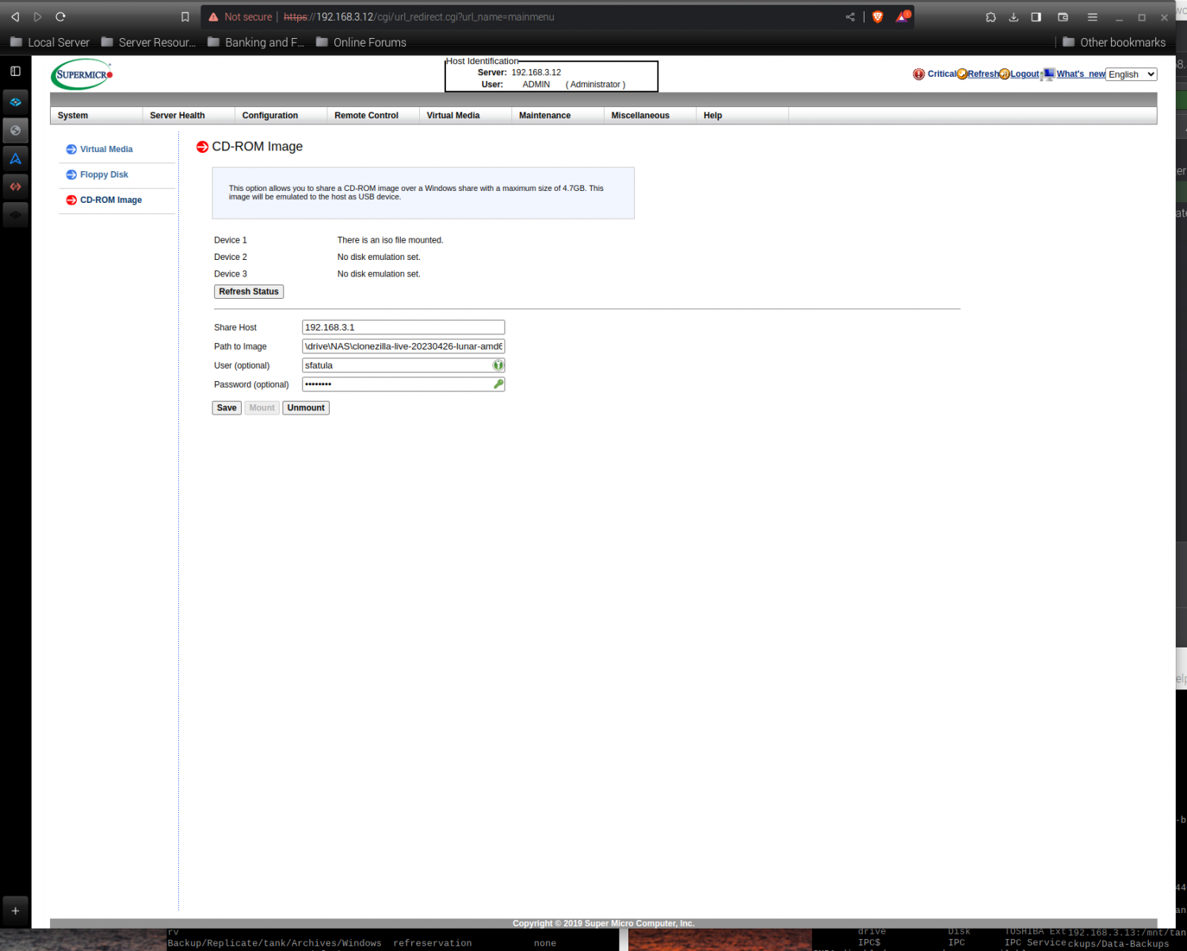Click the browser address bar URL
Image resolution: width=1187 pixels, height=951 pixels.
click(x=419, y=17)
